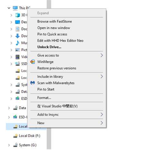Click the Pictures folder icon
Viewport: 153px width, 150px height.
pos(17,50)
